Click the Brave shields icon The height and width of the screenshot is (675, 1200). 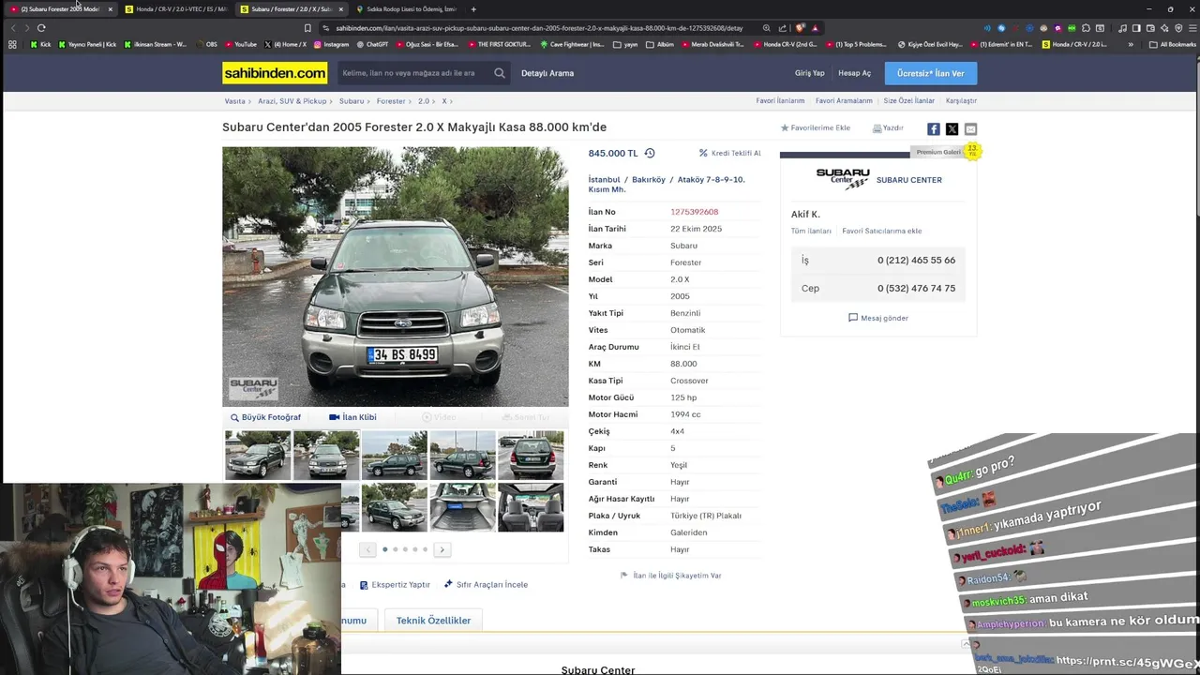pyautogui.click(x=800, y=28)
